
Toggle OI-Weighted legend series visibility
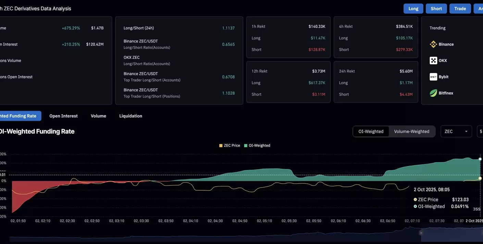pos(257,145)
